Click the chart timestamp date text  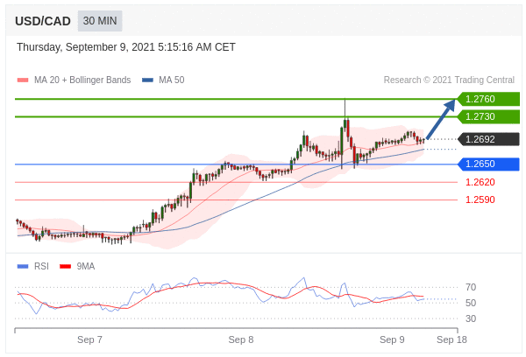click(126, 47)
